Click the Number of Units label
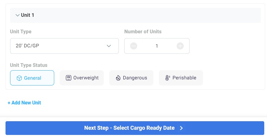267x138 pixels. [143, 31]
